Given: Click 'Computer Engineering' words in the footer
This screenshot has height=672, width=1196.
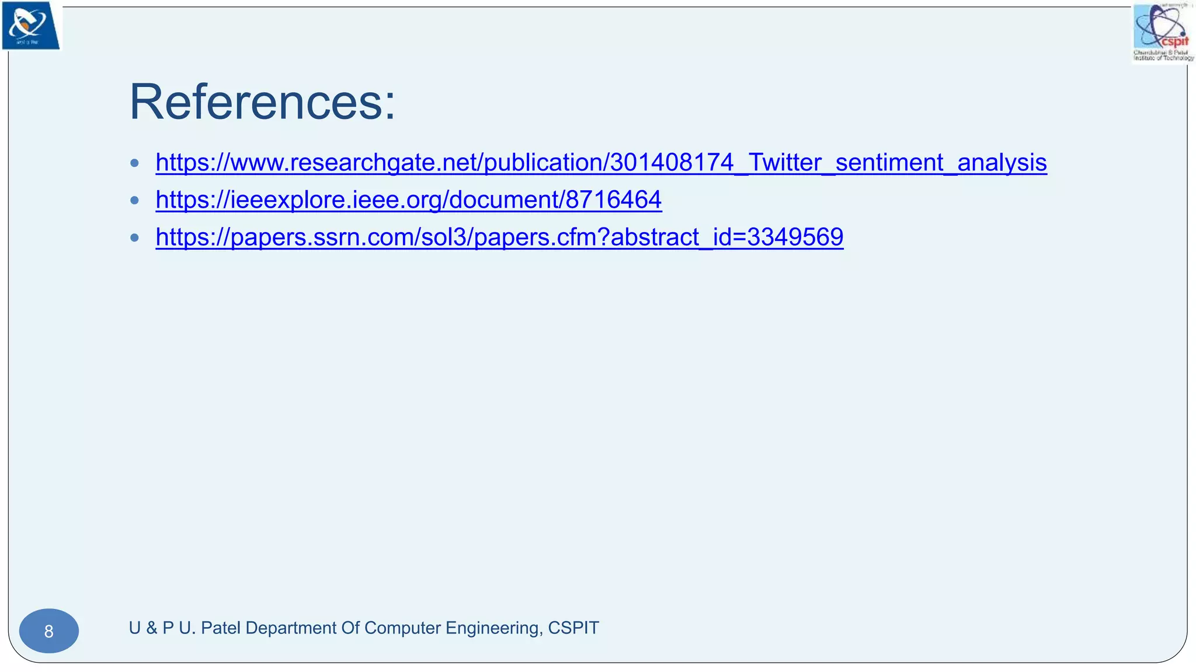Looking at the screenshot, I should tap(453, 628).
